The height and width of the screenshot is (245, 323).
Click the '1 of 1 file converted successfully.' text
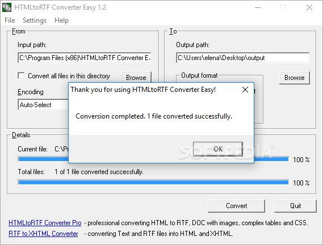point(99,172)
